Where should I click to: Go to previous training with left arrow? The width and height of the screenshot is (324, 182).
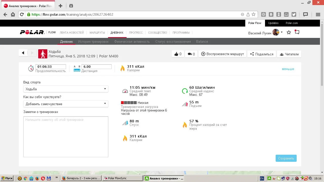23,53
